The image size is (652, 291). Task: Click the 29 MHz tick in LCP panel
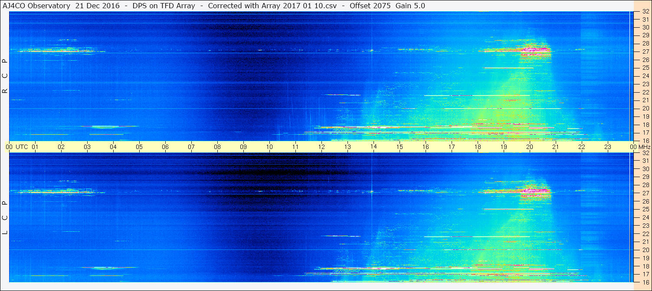pos(645,177)
